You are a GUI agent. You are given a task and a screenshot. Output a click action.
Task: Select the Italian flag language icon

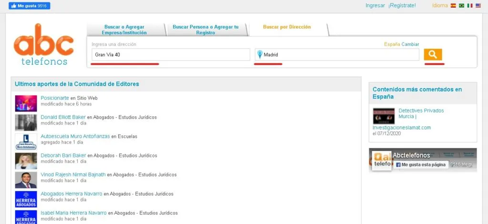coord(470,6)
